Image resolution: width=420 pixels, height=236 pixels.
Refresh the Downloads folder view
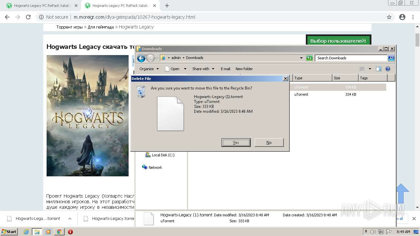click(309, 58)
